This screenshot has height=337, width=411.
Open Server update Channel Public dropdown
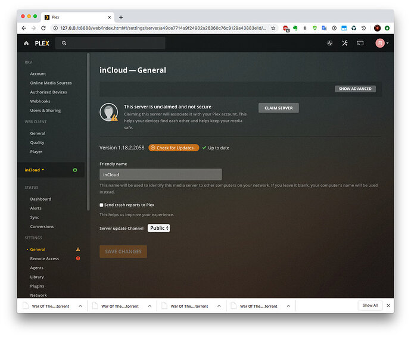coord(158,228)
